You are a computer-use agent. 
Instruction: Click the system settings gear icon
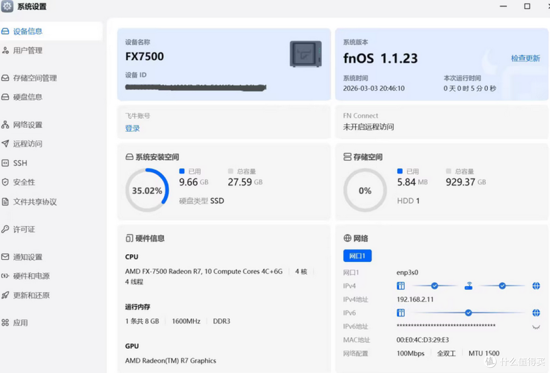coord(7,6)
